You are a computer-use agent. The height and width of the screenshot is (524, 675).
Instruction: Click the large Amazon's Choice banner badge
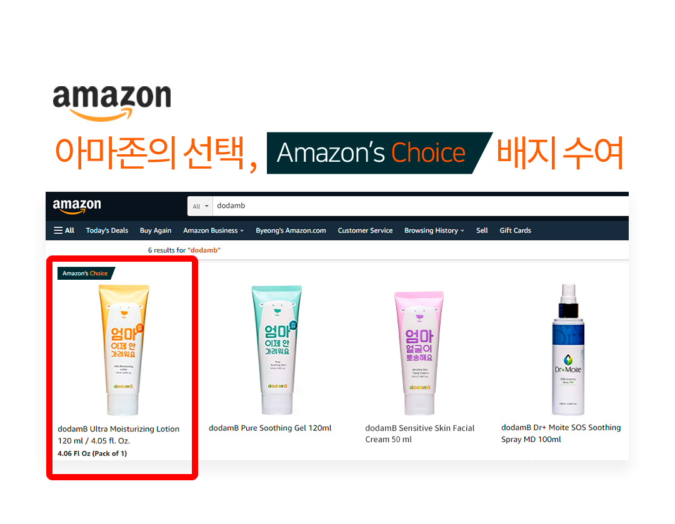click(x=379, y=153)
